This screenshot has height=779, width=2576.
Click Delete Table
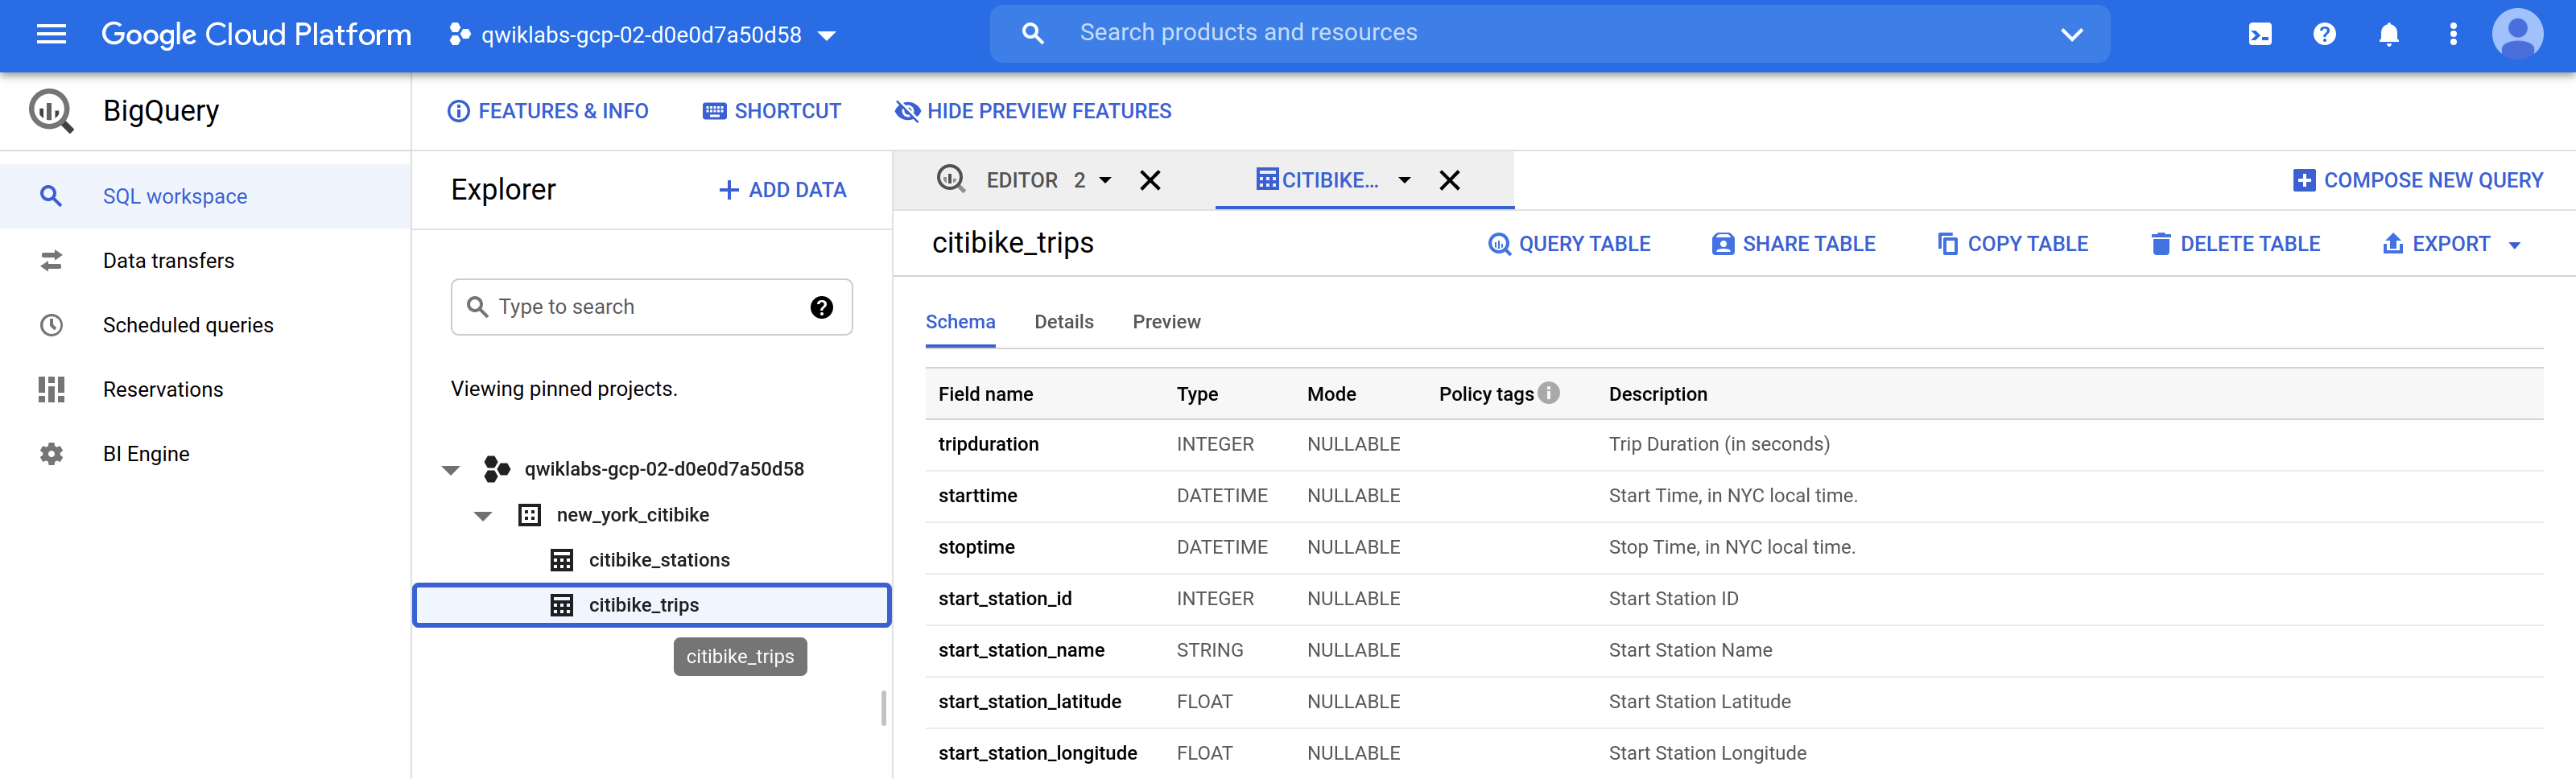coord(2235,244)
